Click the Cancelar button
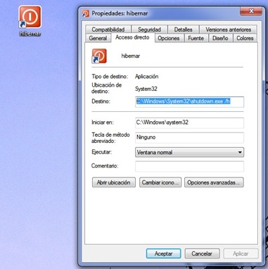The height and width of the screenshot is (269, 268). click(x=202, y=254)
